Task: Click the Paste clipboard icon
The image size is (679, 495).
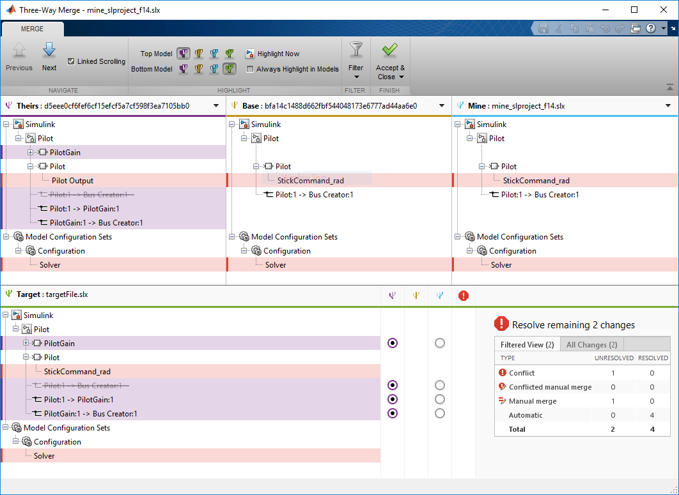Action: [589, 29]
